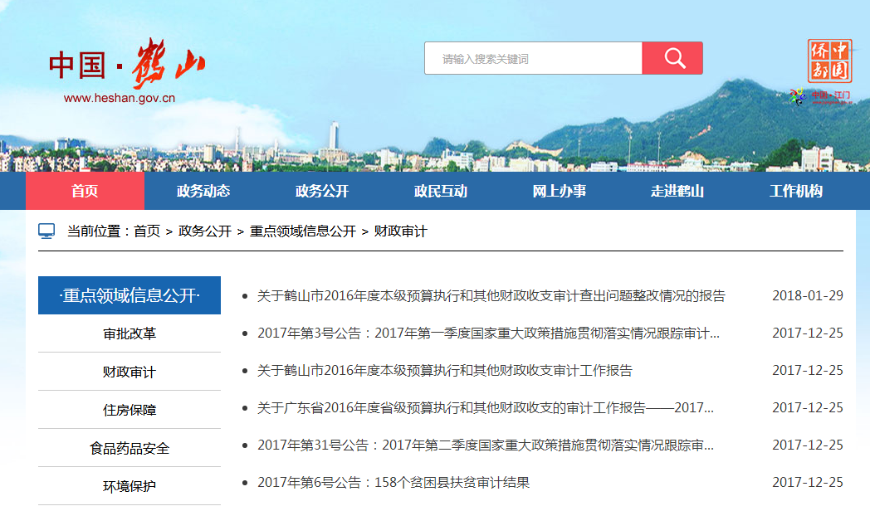Open 走进鹤山 from the navigation bar
This screenshot has height=511, width=870.
coord(677,192)
